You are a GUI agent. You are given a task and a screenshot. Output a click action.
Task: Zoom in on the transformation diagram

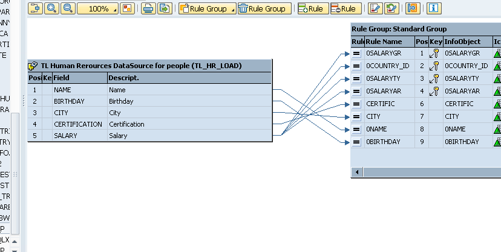point(51,8)
